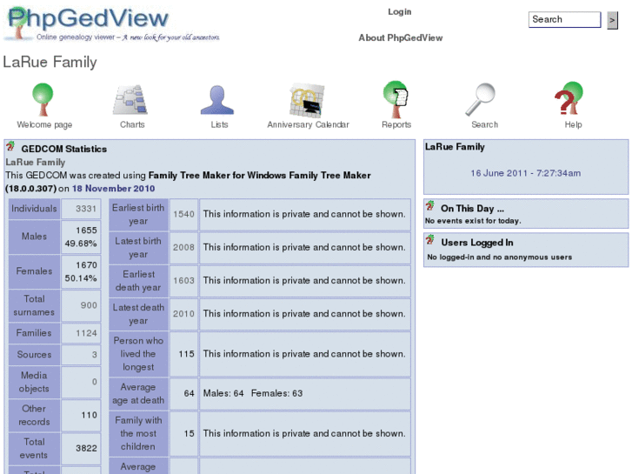Click the GEDCOM Statistics help icon

click(10, 146)
